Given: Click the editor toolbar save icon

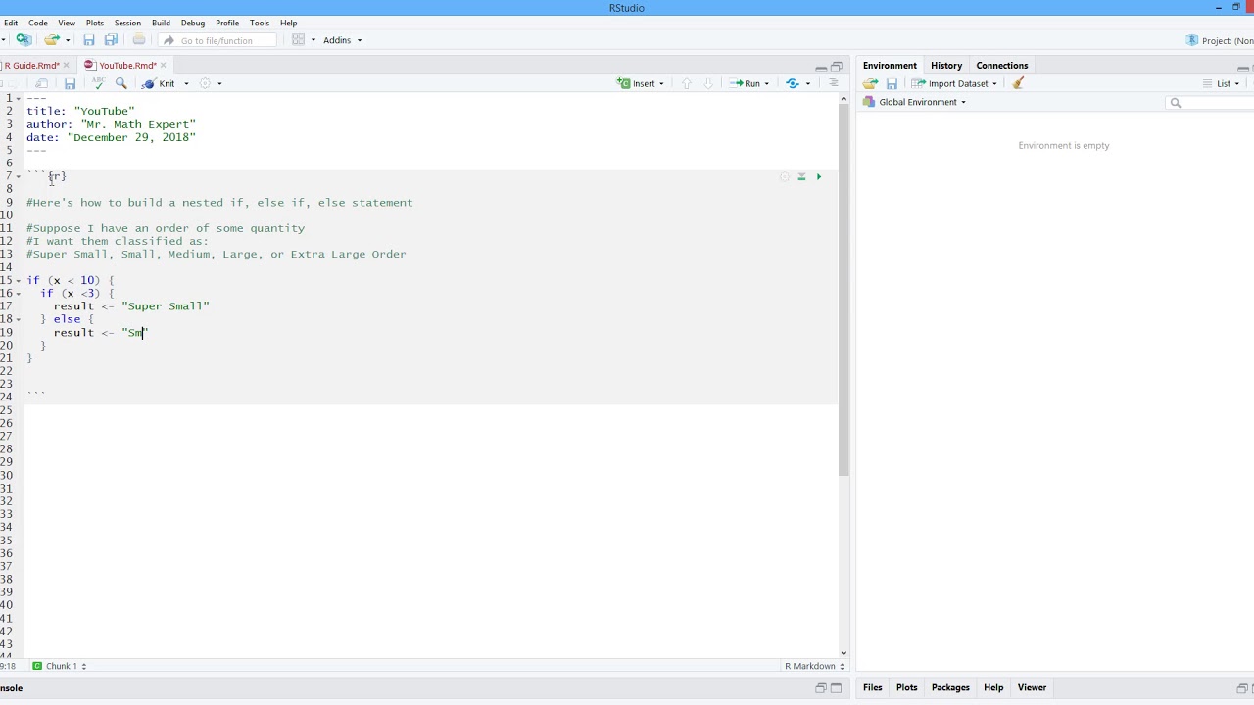Looking at the screenshot, I should pos(70,83).
